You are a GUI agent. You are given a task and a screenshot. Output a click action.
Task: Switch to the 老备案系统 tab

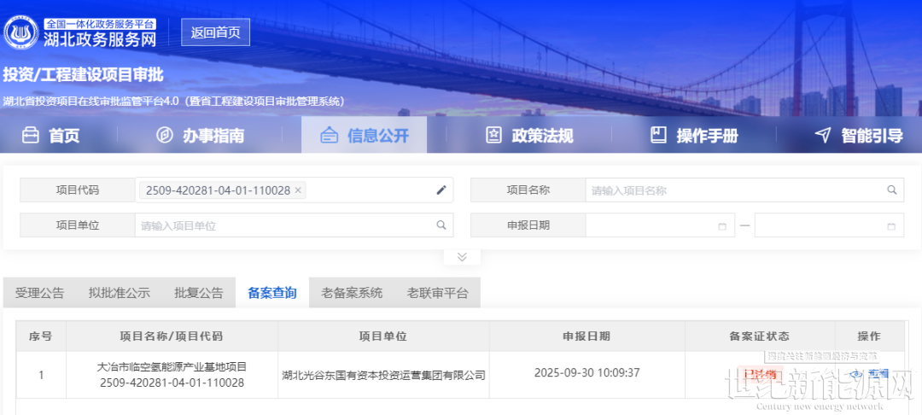[352, 293]
